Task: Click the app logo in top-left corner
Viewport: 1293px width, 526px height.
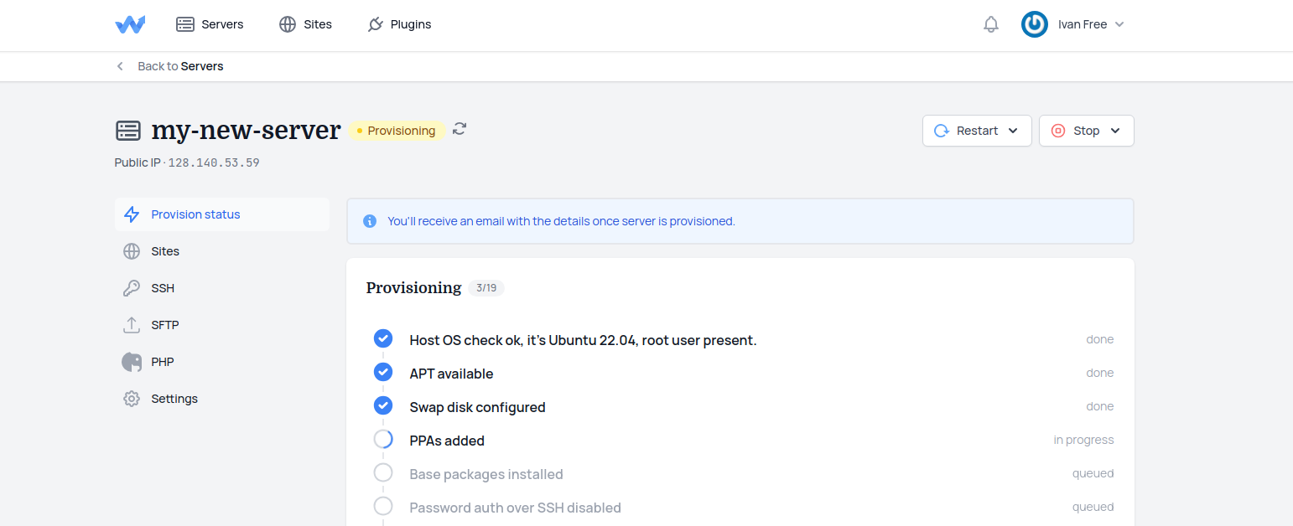Action: [x=130, y=24]
